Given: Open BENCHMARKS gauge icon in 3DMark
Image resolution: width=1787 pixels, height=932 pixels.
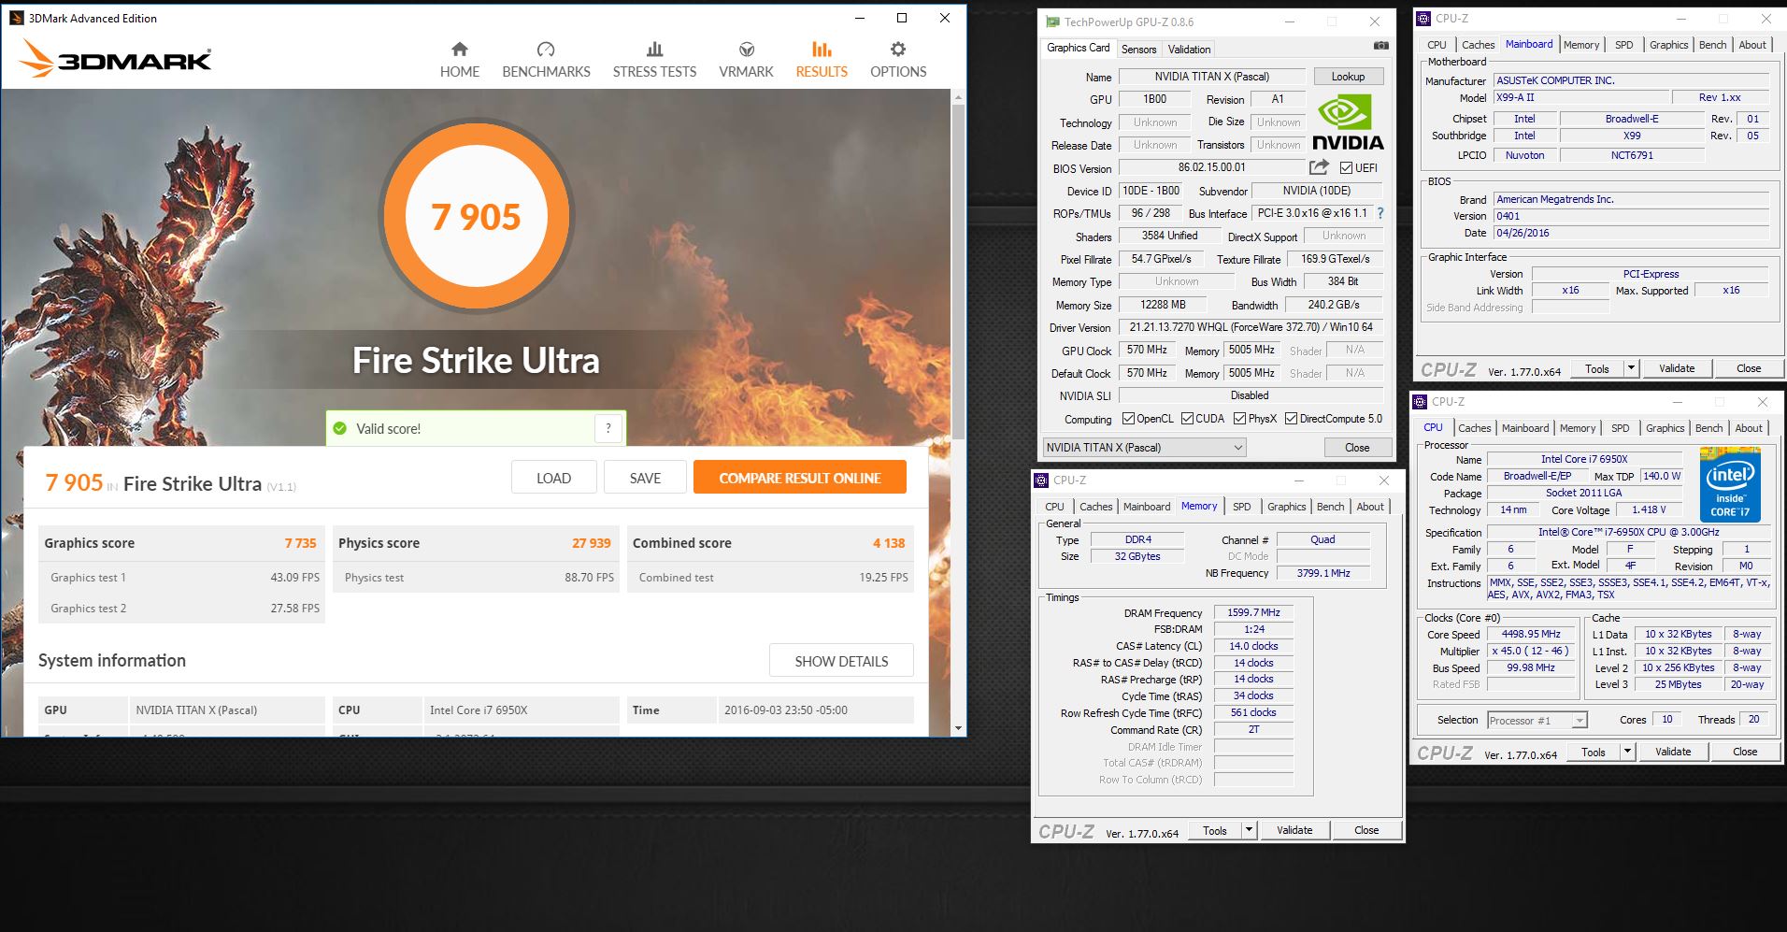Looking at the screenshot, I should click(546, 50).
